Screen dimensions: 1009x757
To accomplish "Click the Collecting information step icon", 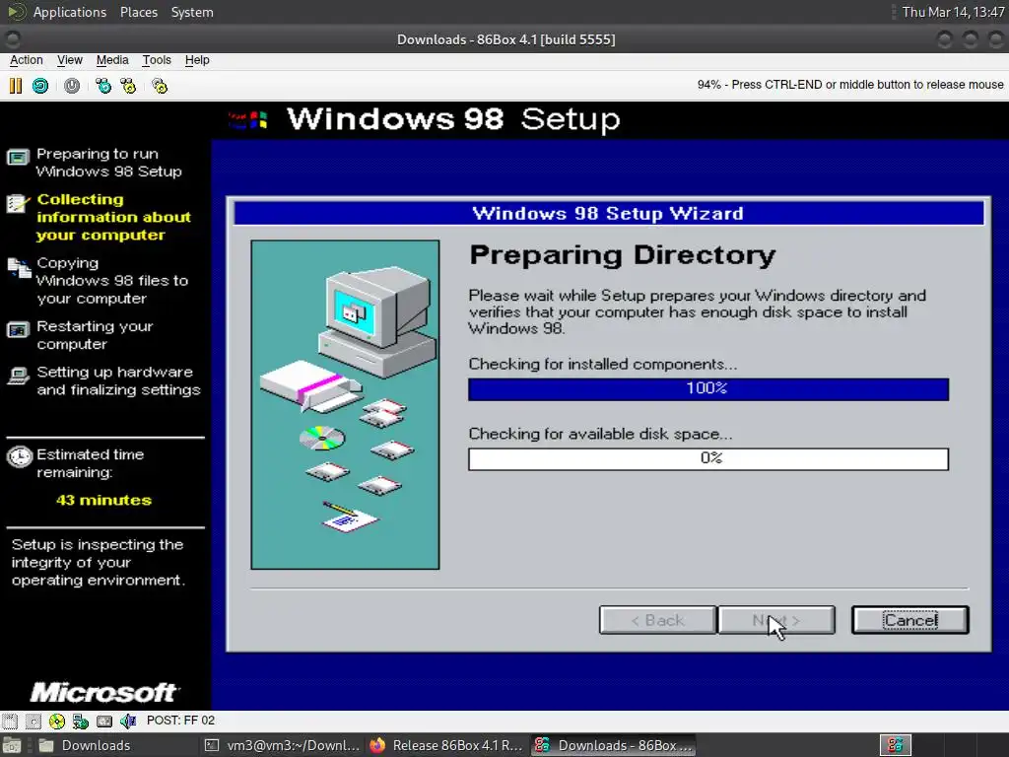I will coord(18,203).
